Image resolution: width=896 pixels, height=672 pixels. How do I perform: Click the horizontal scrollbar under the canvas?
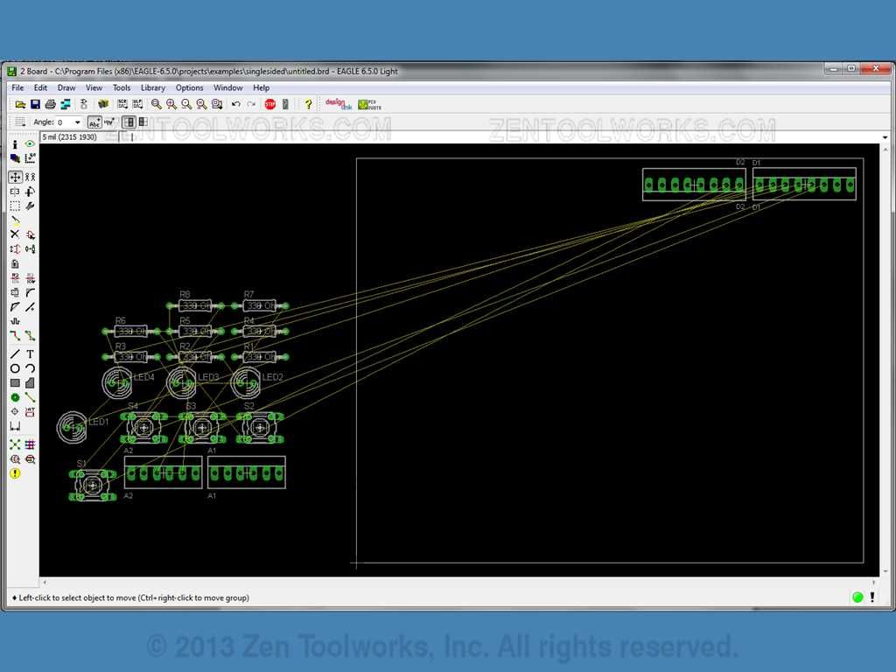click(458, 582)
